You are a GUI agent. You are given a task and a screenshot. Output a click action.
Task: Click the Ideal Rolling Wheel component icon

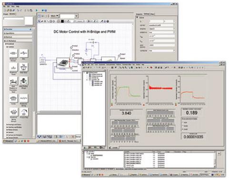click(x=24, y=81)
